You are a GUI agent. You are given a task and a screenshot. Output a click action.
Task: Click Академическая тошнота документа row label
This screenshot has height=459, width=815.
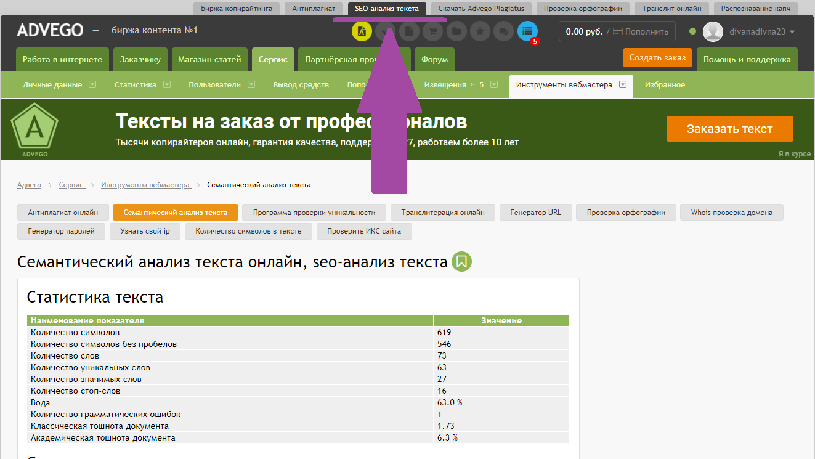(x=103, y=437)
